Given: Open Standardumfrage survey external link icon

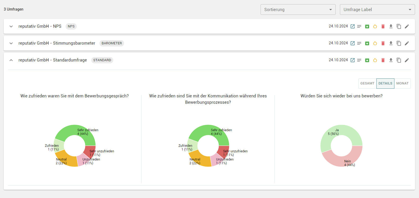Looking at the screenshot, I should point(353,60).
